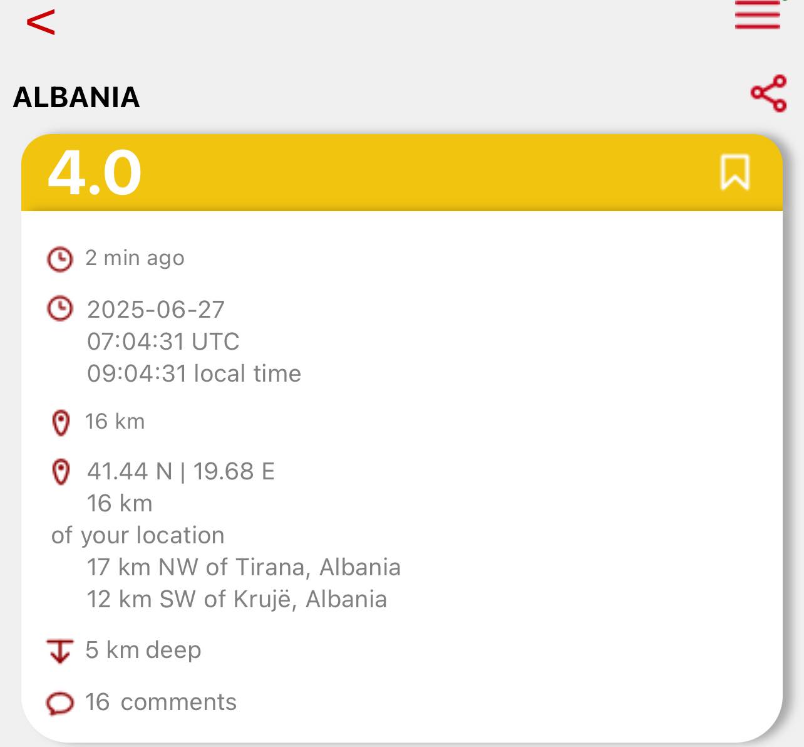804x747 pixels.
Task: Share this Albania earthquake event
Action: coord(768,93)
